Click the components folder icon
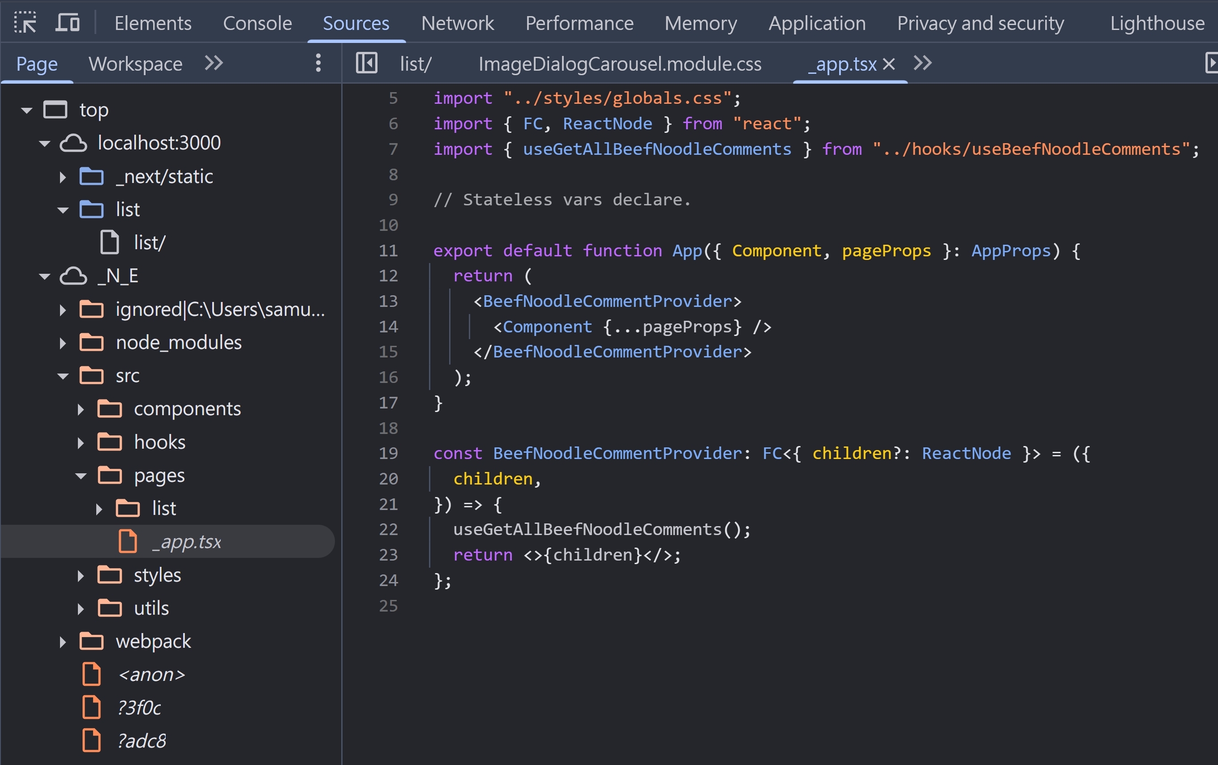Screen dimensions: 1218x765 (110, 409)
